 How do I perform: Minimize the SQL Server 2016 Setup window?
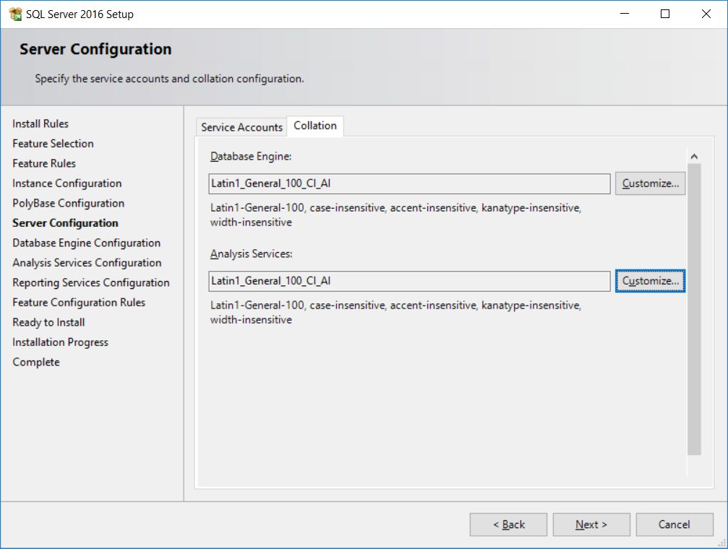click(x=625, y=14)
